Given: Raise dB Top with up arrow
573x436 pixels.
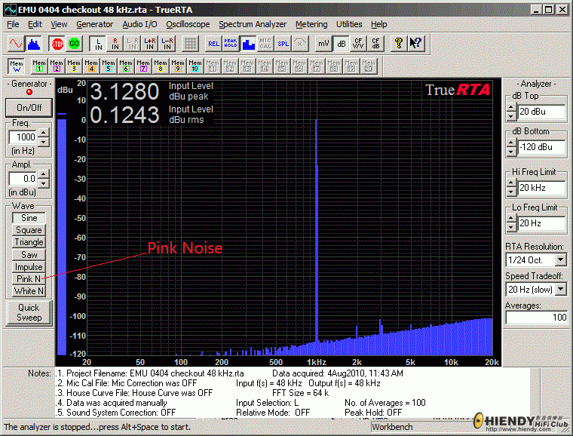Looking at the screenshot, I should [x=512, y=107].
